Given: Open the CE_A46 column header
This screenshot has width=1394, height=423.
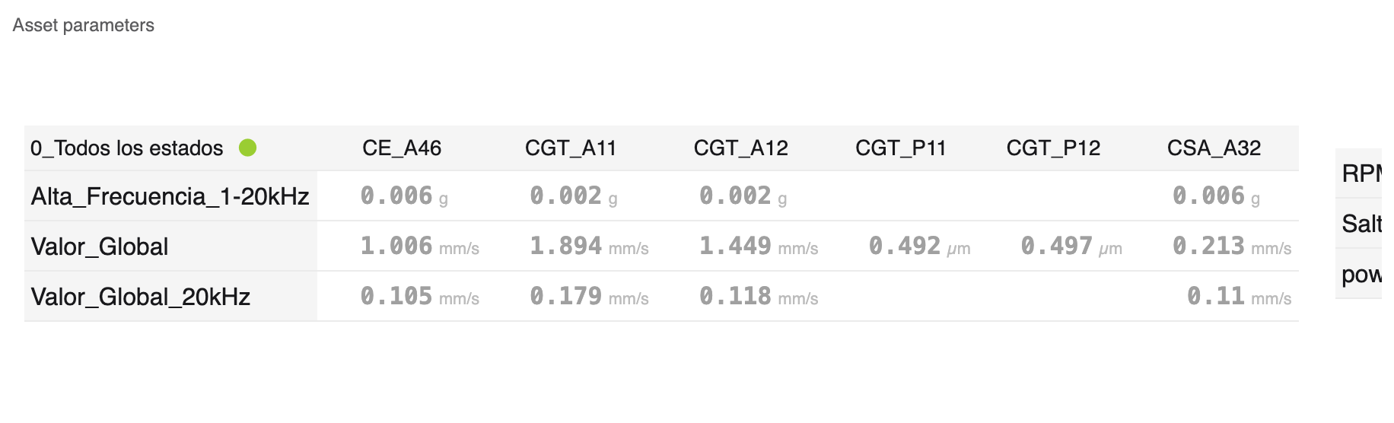Looking at the screenshot, I should [402, 148].
